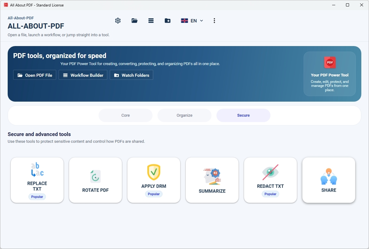Expand the EN language dropdown chevron

pos(201,21)
